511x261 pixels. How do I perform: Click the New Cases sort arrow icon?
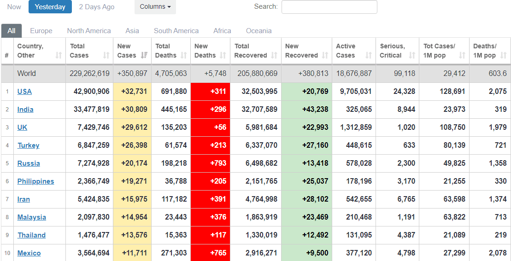click(x=144, y=55)
